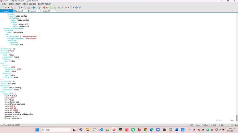Viewport: 238px width, 133px height.
Task: Click the layout panel toolbar icon
Action: (71, 7)
